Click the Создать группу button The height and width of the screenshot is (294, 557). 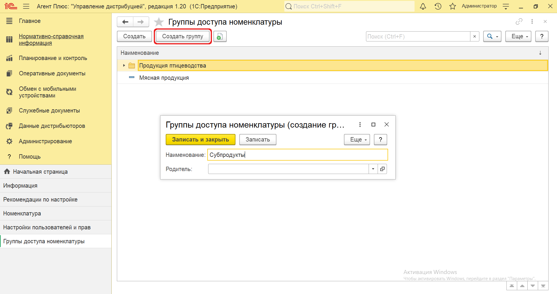[183, 37]
